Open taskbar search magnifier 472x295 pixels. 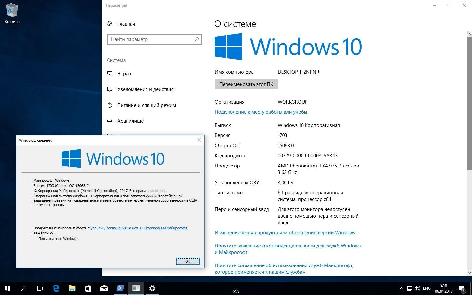24,288
